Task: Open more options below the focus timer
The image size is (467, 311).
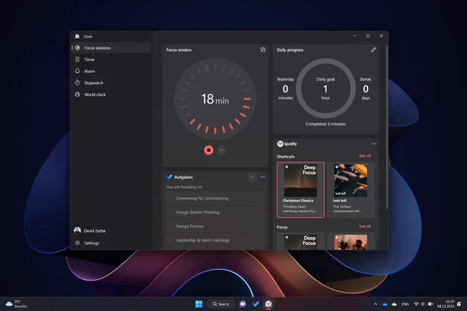Action: pos(221,150)
